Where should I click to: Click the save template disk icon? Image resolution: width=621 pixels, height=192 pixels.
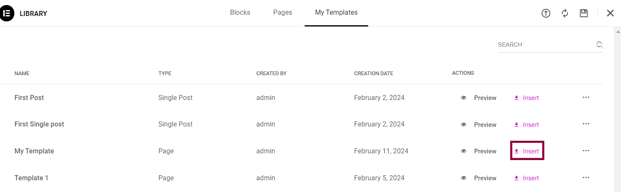(584, 13)
